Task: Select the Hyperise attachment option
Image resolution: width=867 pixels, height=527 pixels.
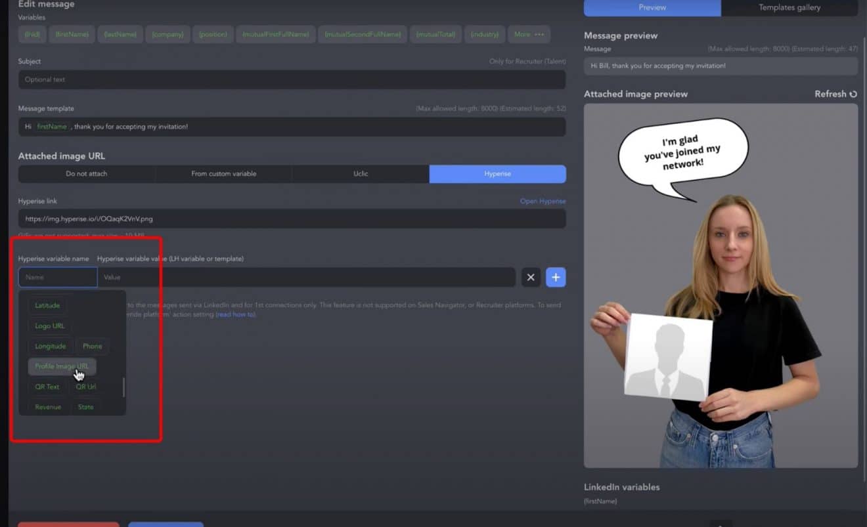Action: point(497,174)
